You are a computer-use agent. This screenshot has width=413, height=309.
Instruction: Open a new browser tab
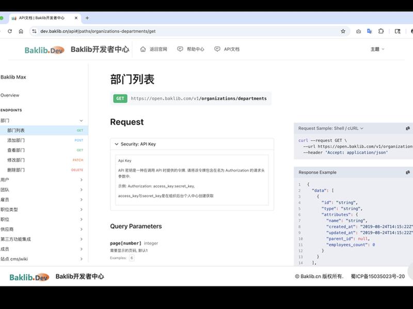coord(87,18)
